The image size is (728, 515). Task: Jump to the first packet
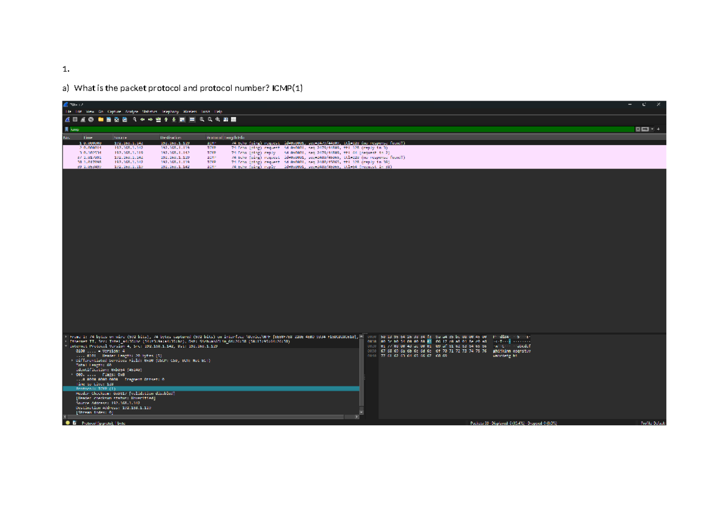tap(166, 119)
